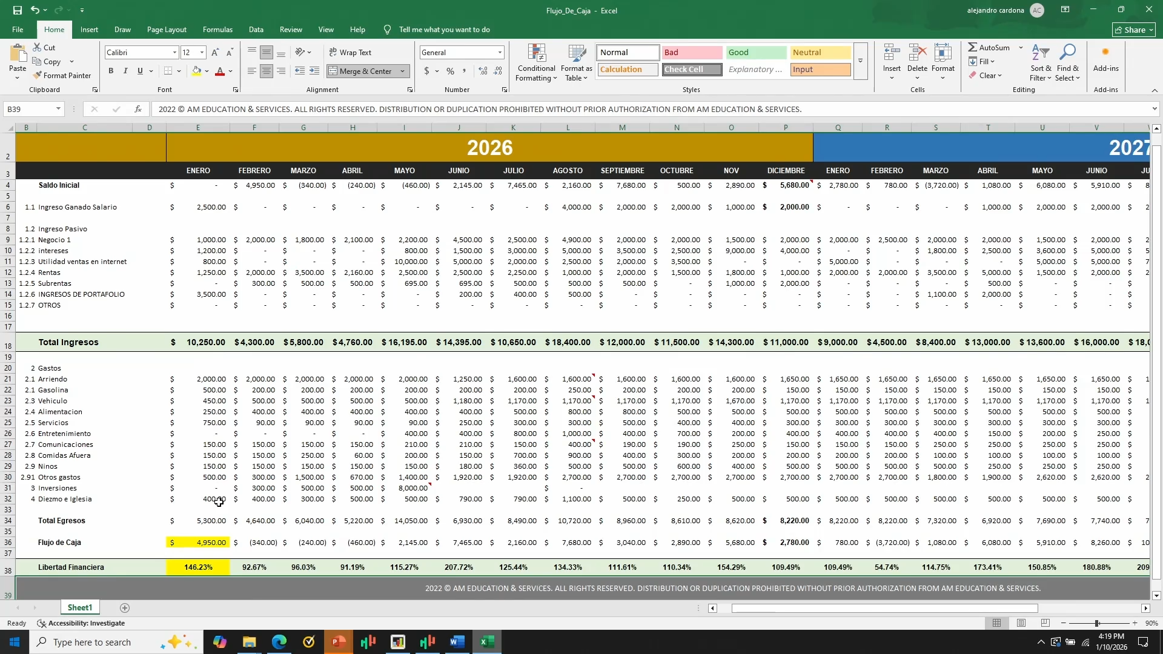The height and width of the screenshot is (654, 1163).
Task: Toggle Italic formatting
Action: 125,71
